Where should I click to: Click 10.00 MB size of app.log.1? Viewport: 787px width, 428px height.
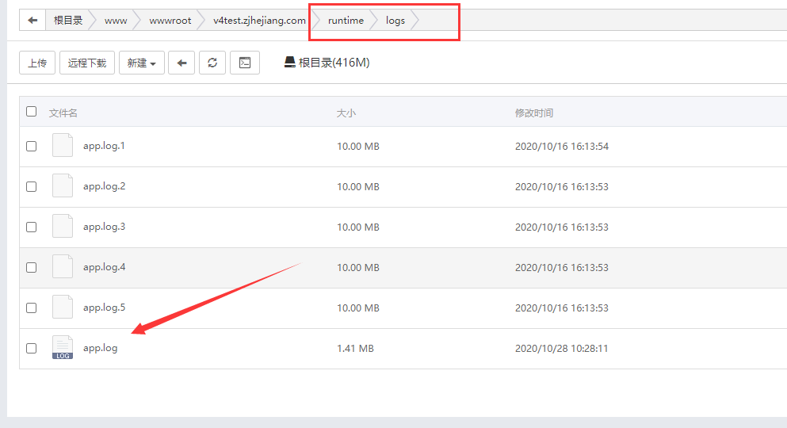358,147
